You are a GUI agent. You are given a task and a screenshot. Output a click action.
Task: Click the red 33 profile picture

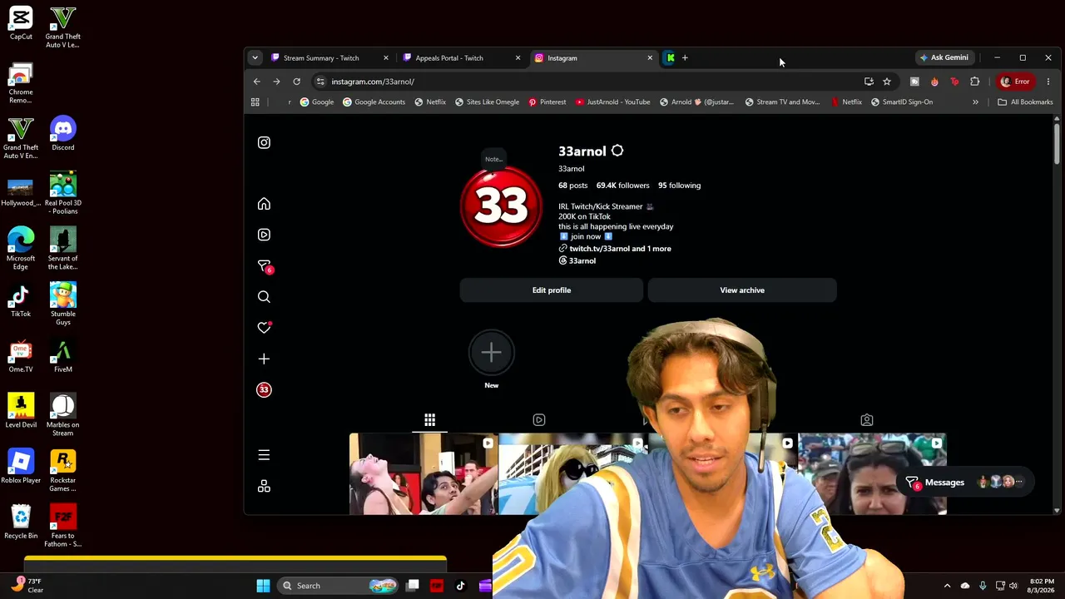coord(501,206)
